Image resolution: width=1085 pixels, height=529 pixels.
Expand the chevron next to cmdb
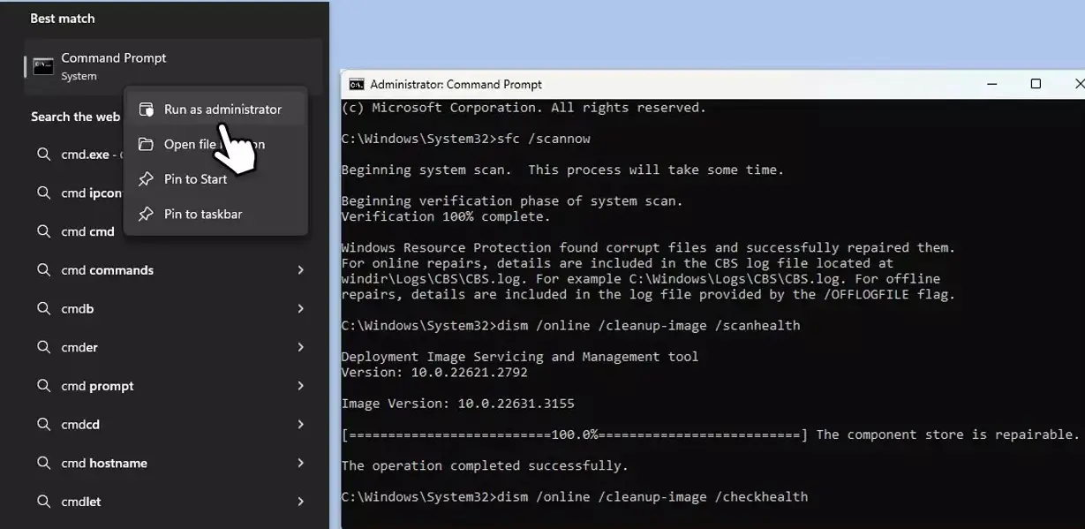[x=301, y=309]
